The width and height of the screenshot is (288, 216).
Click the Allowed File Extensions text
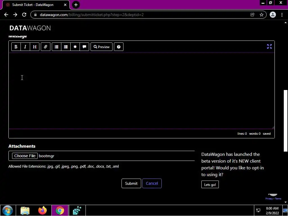[64, 166]
